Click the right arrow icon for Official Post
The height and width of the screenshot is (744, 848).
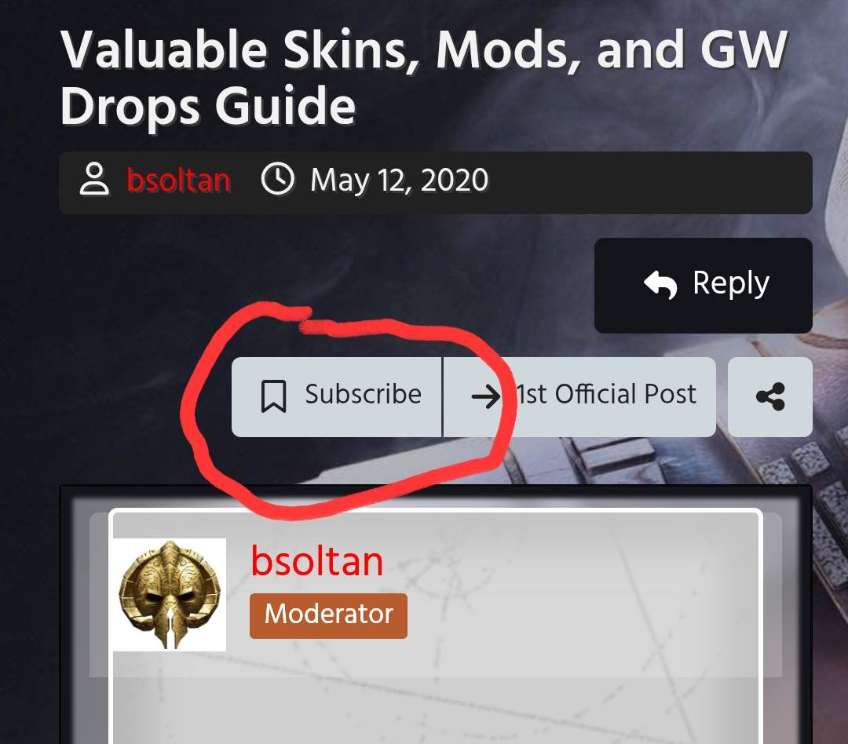point(486,396)
